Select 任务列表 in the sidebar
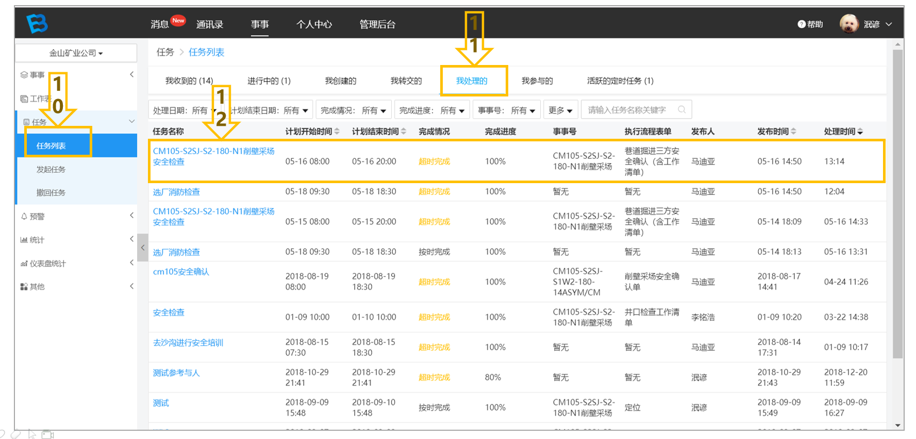 pos(51,145)
